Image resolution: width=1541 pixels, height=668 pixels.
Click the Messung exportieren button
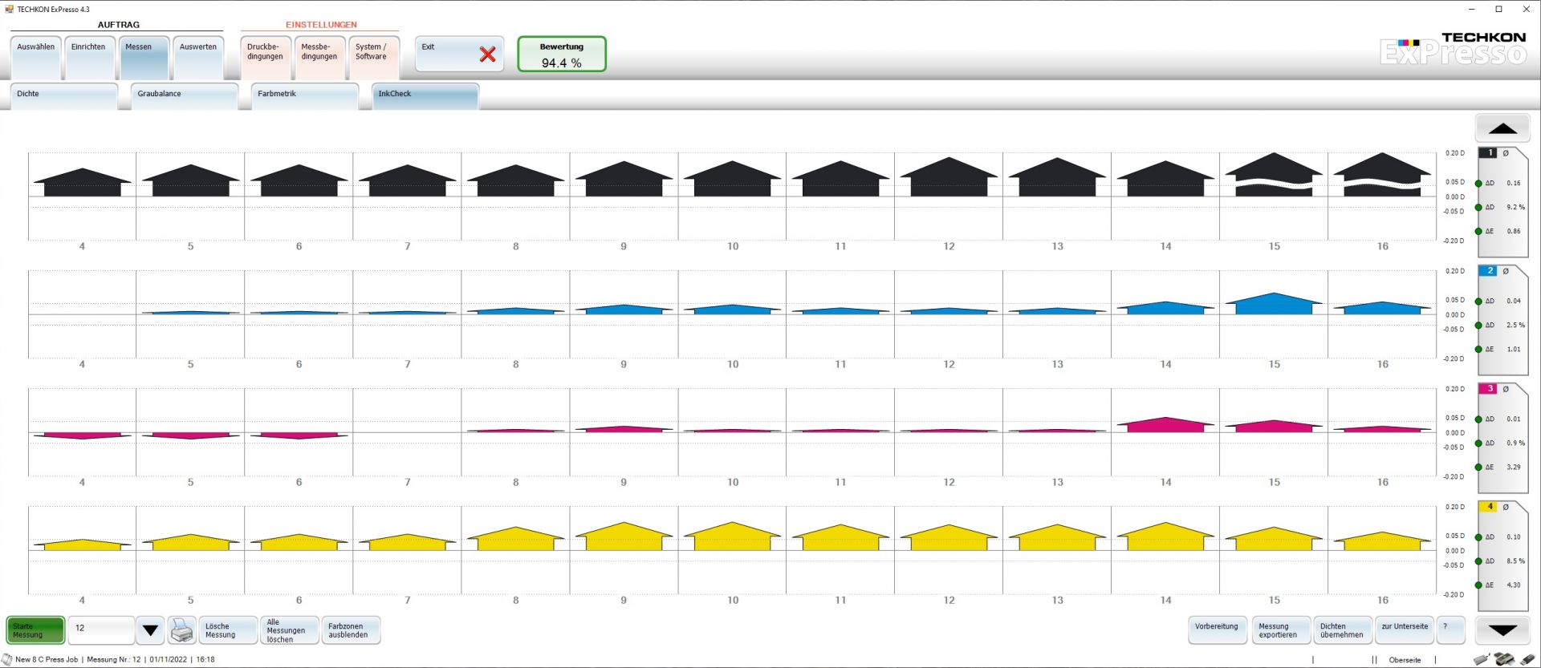tap(1280, 630)
